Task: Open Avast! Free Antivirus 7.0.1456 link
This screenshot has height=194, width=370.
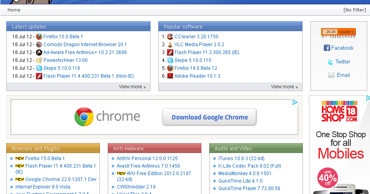Action: point(148,166)
